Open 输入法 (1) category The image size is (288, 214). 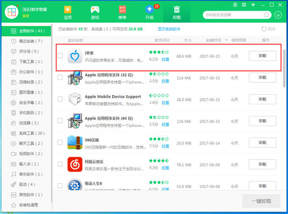[x=26, y=164]
